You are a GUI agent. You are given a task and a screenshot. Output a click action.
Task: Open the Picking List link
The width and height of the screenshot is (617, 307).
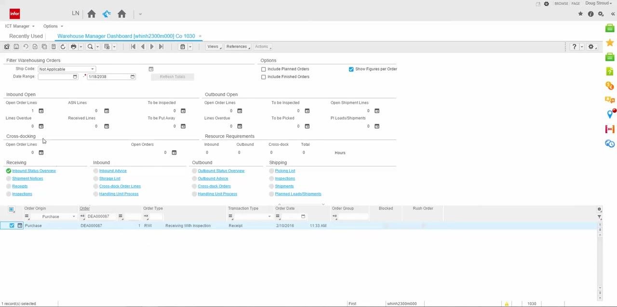[285, 171]
